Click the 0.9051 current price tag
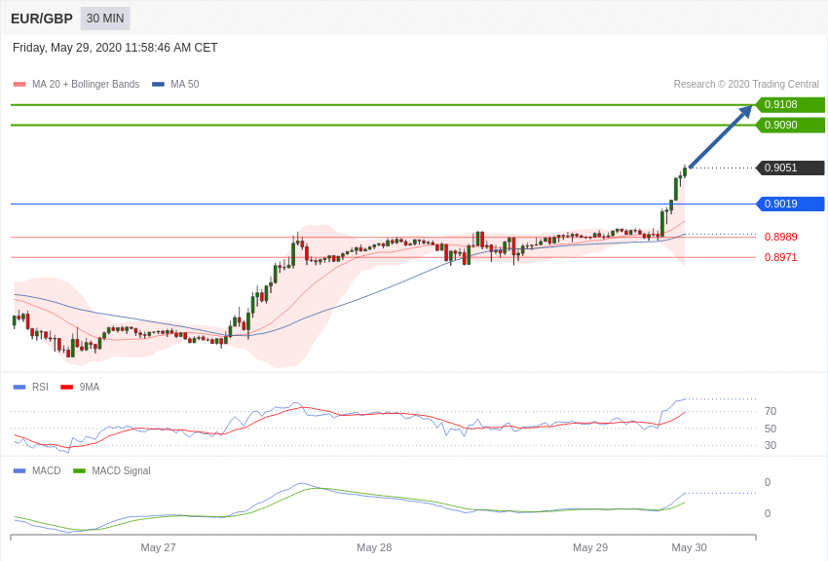Image resolution: width=828 pixels, height=561 pixels. click(x=789, y=168)
